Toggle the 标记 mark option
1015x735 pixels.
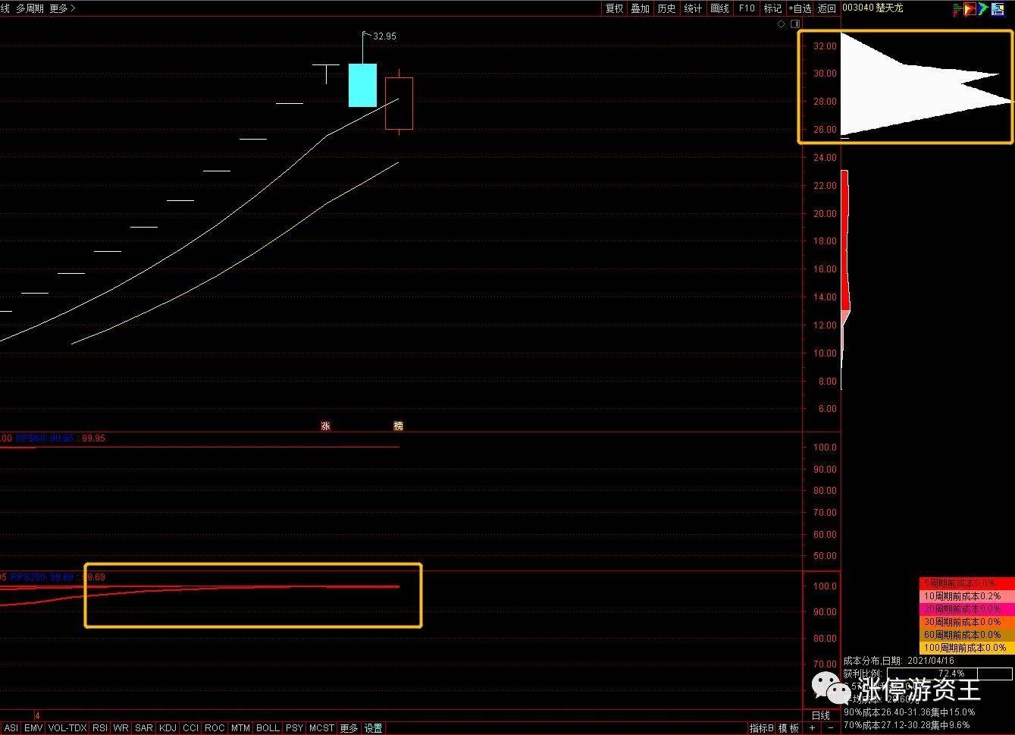(x=772, y=8)
